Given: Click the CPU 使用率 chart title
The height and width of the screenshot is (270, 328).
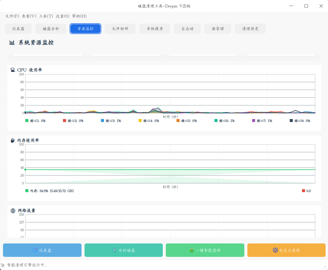Looking at the screenshot, I should click(x=30, y=70).
